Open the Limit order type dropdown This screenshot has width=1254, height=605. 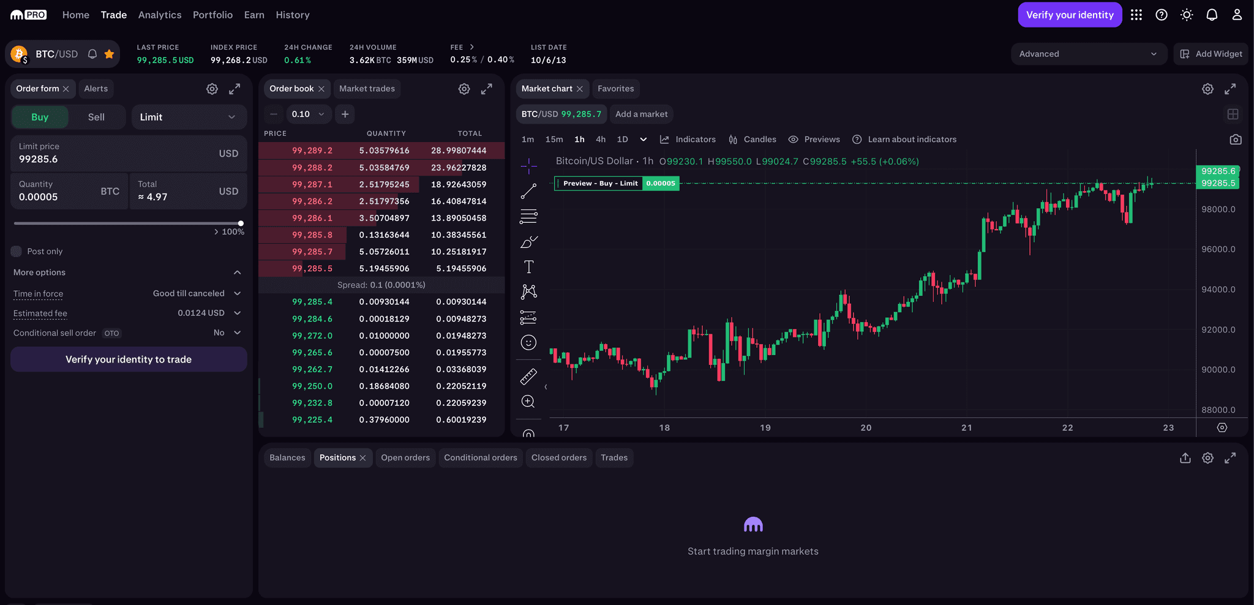coord(189,117)
